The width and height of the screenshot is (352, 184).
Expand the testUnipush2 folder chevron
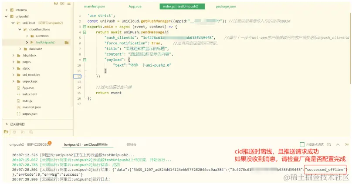point(27,42)
